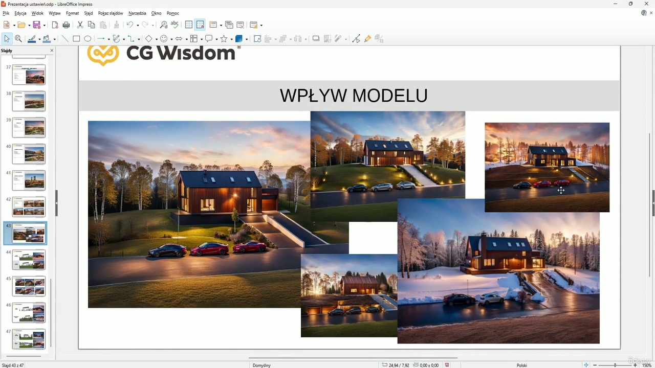Screen dimensions: 655x368
Task: Select the Ellipse drawing tool
Action: pos(88,39)
